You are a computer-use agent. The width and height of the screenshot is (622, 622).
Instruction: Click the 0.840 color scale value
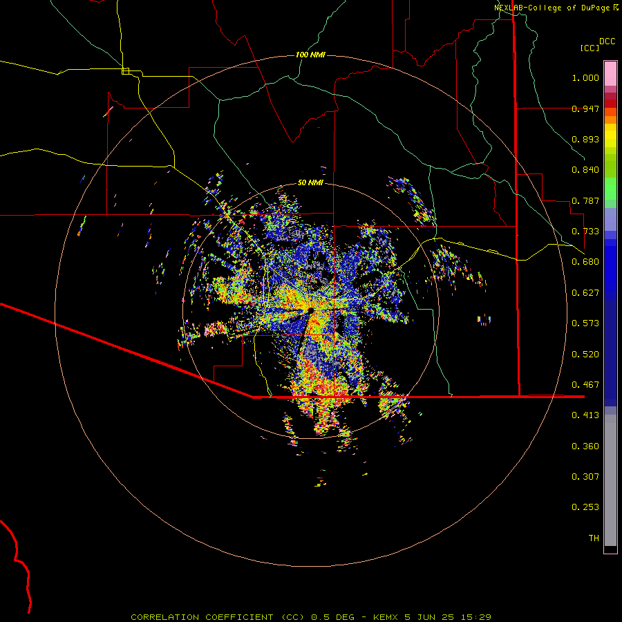pos(585,170)
